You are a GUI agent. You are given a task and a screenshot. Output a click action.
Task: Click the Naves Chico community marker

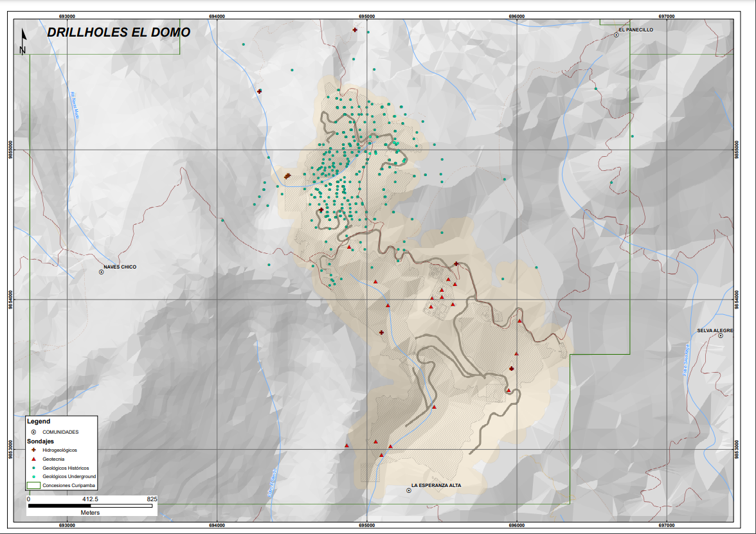101,272
